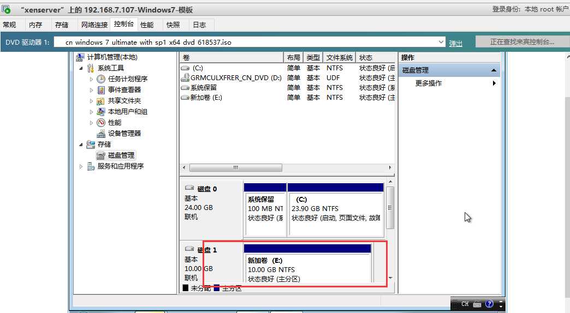Switch to the 性能 tab

(x=147, y=25)
